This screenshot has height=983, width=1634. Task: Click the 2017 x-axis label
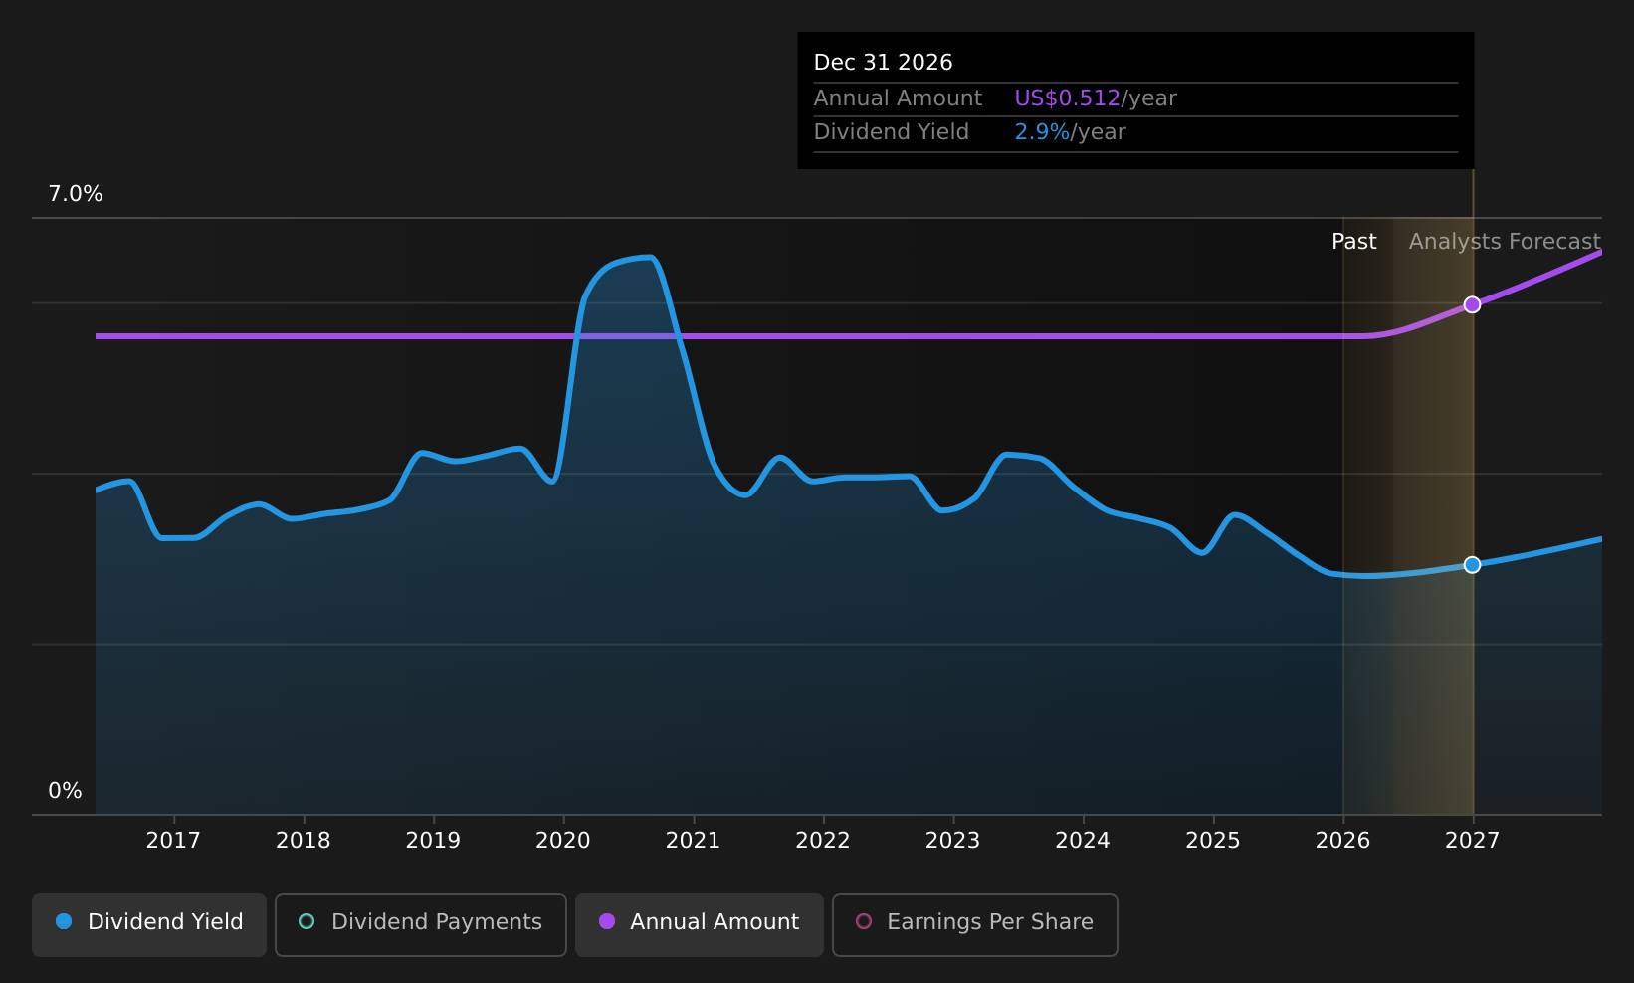pyautogui.click(x=173, y=841)
